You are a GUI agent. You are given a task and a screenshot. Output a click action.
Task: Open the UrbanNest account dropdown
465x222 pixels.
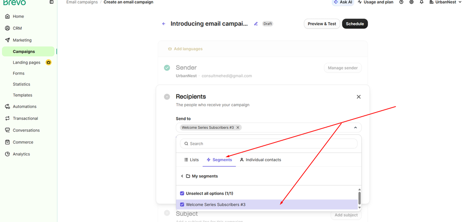[445, 2]
